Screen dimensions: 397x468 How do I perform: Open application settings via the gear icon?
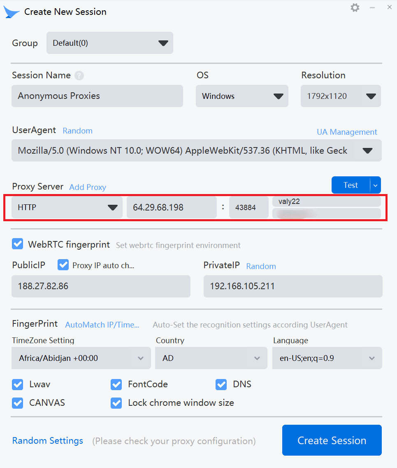point(355,7)
